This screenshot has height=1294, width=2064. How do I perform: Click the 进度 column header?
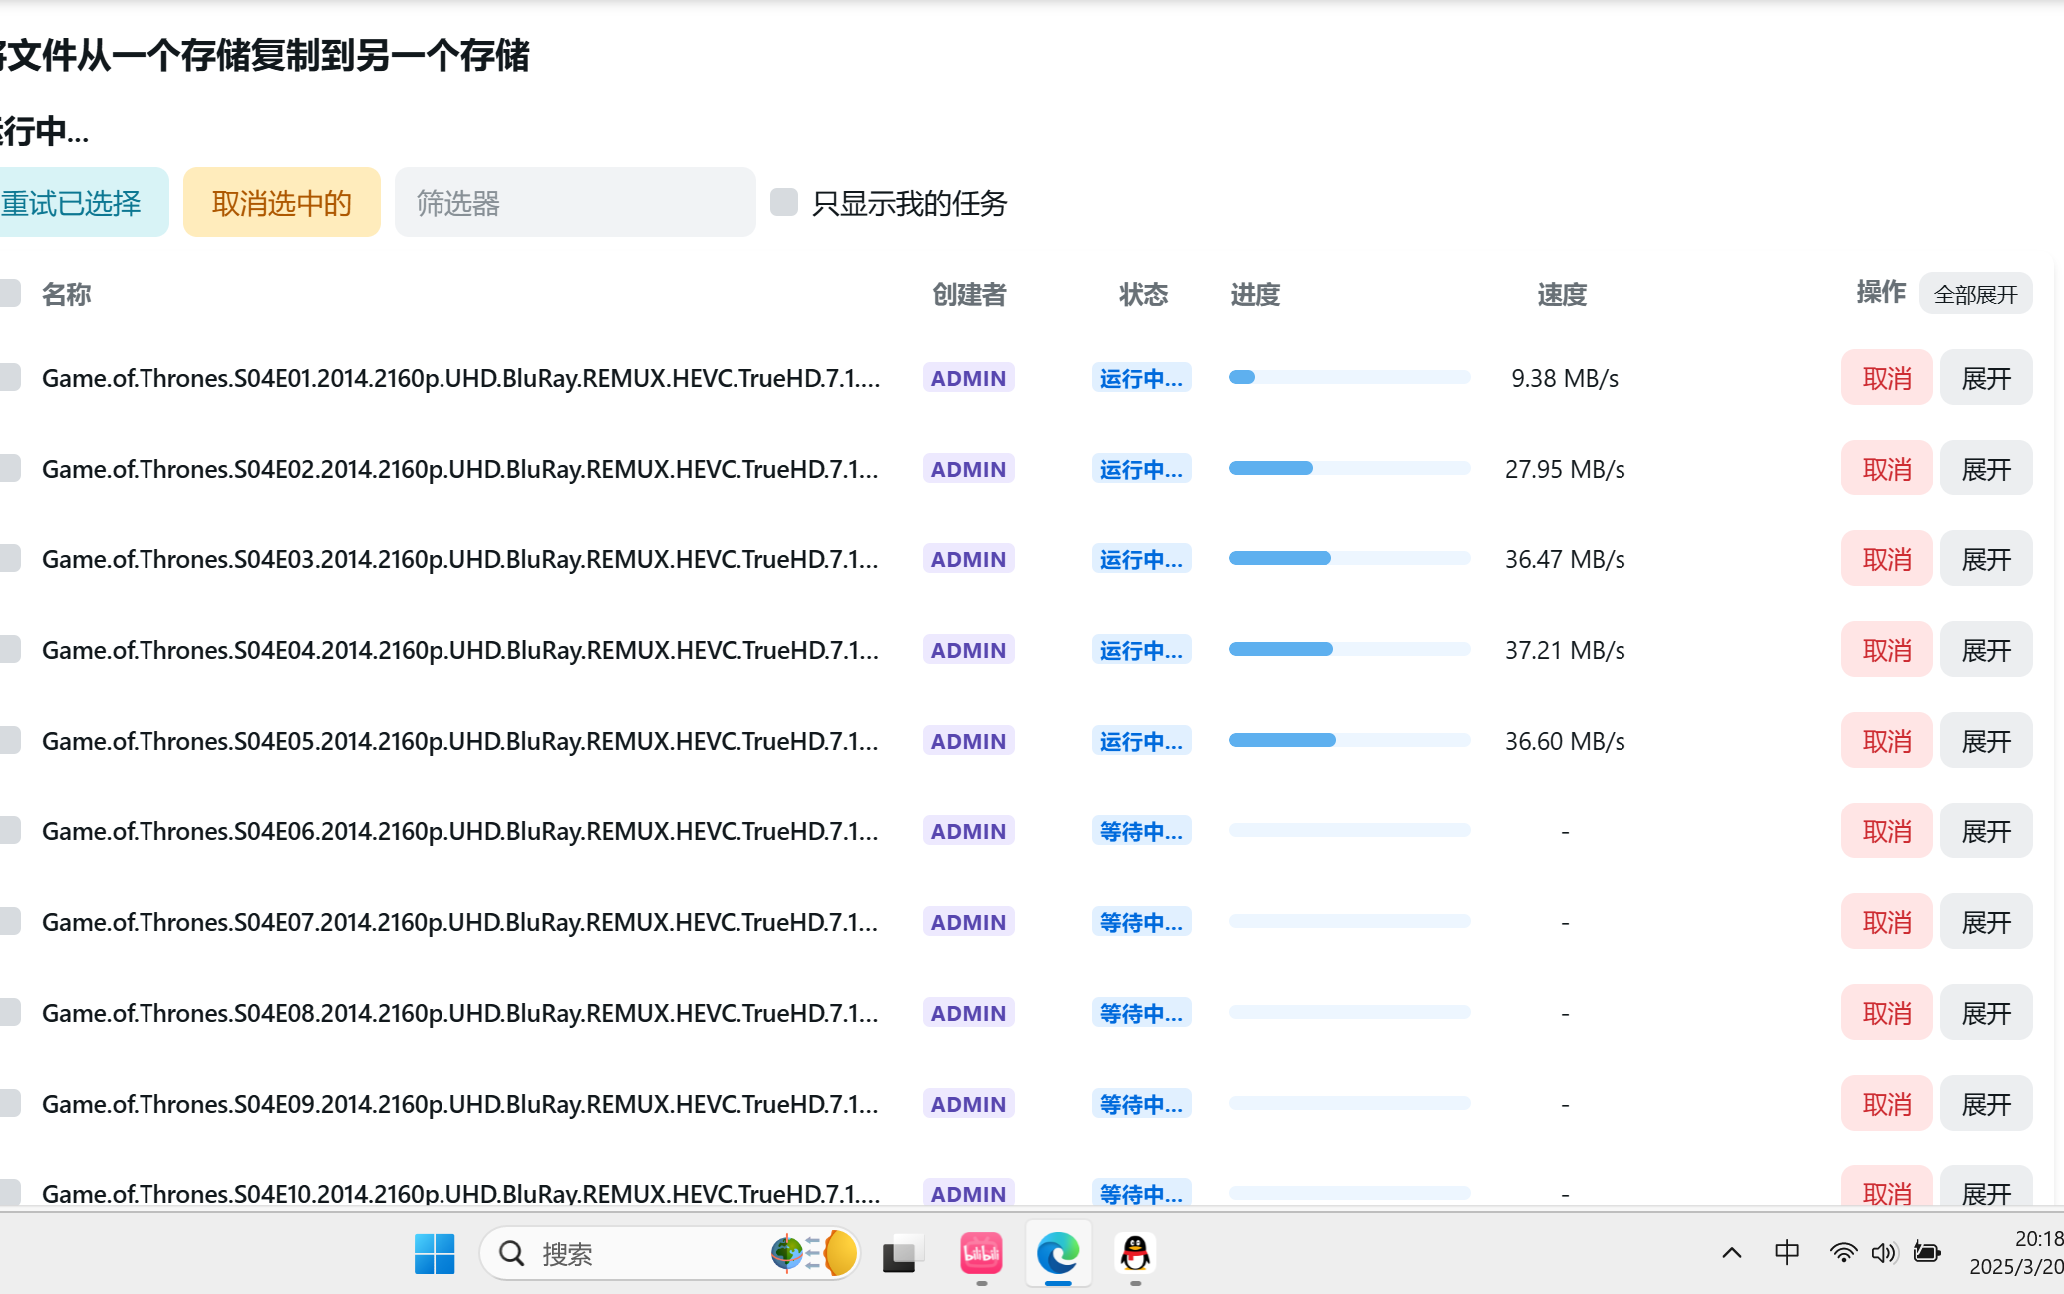tap(1255, 294)
